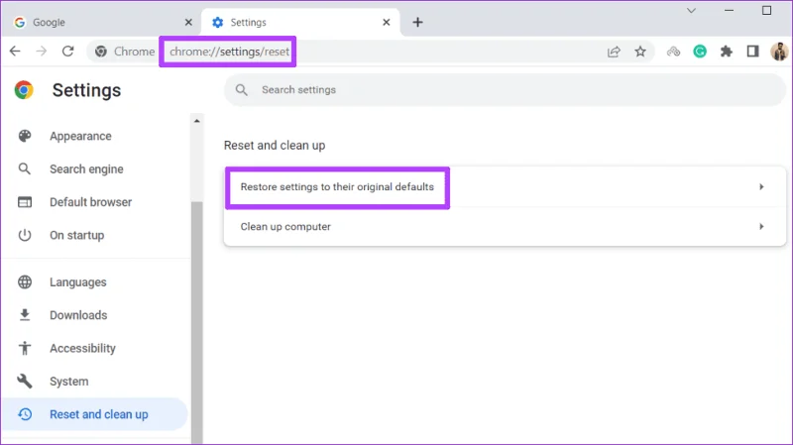This screenshot has height=445, width=793.
Task: Click the Google tab favicon
Action: (20, 22)
